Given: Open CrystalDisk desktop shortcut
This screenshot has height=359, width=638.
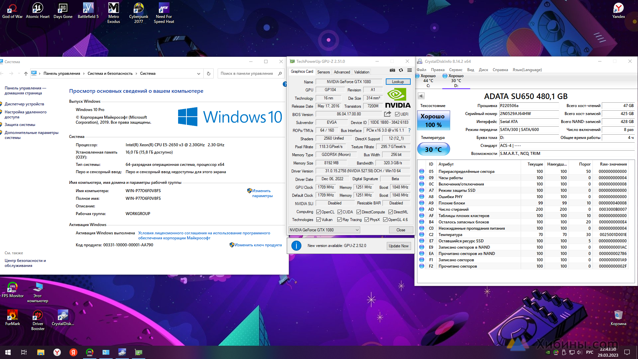Looking at the screenshot, I should pos(63,317).
